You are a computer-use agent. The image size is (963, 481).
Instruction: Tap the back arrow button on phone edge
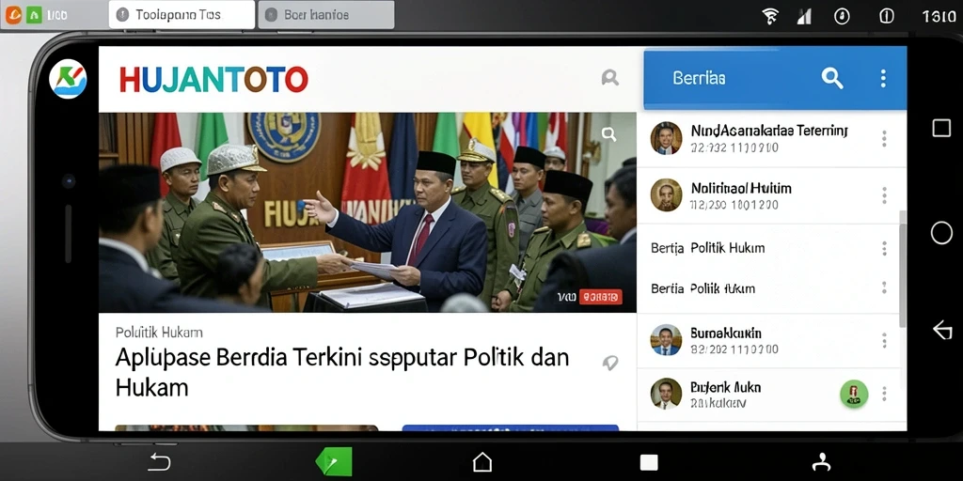tap(942, 330)
